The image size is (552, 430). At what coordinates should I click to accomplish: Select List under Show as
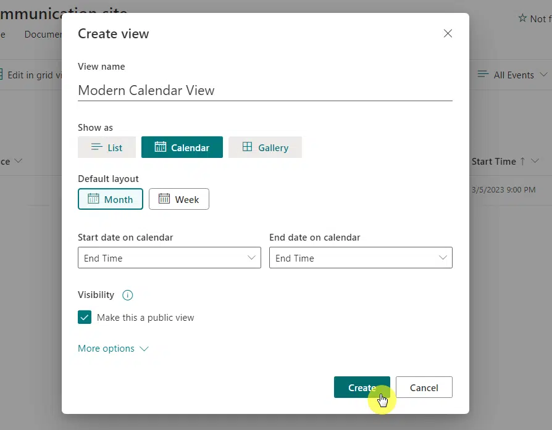(107, 147)
